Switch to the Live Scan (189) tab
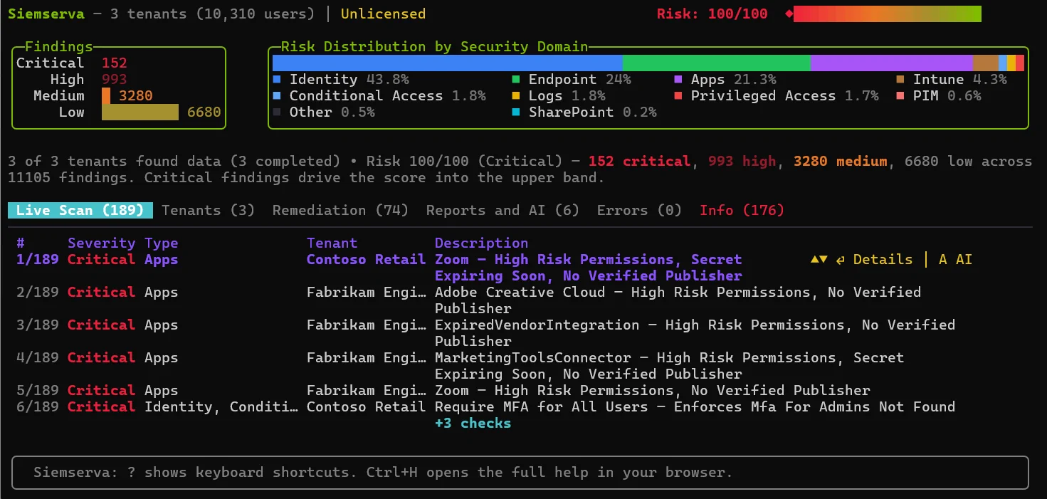 point(80,210)
